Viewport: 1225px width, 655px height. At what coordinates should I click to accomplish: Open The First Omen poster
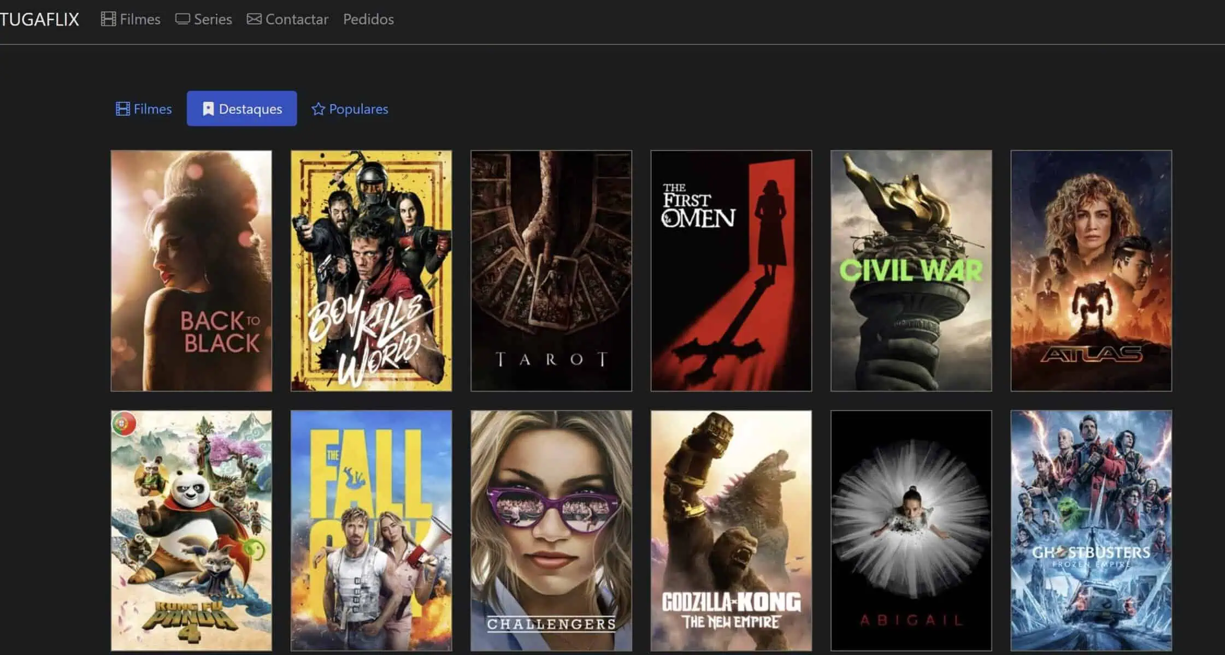click(731, 271)
